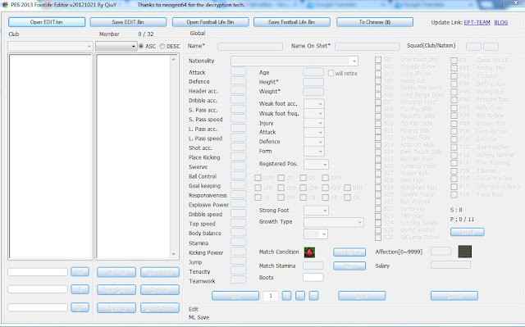Click the Boots input field
The width and height of the screenshot is (525, 327).
[313, 277]
